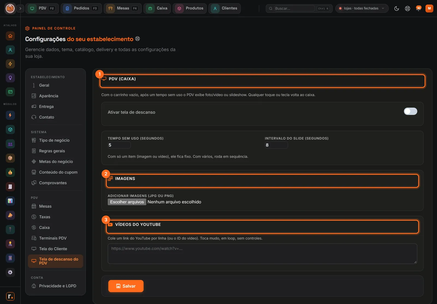Select Aparência in settings menu
Viewport: 437px width, 304px height.
tap(49, 96)
